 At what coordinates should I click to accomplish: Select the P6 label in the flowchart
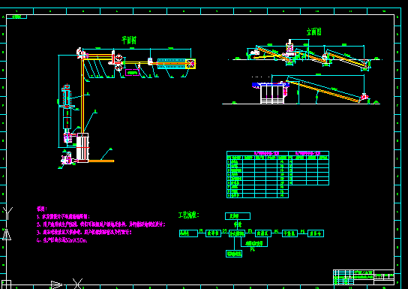302,231
